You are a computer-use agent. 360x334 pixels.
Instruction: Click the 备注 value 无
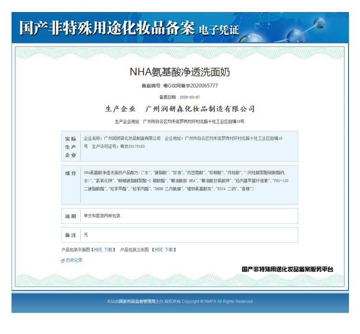click(x=85, y=234)
